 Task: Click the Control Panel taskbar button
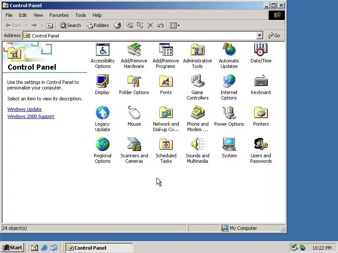(x=99, y=248)
